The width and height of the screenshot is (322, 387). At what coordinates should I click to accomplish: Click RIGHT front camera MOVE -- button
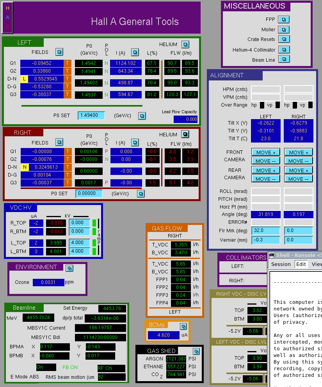tap(299, 161)
